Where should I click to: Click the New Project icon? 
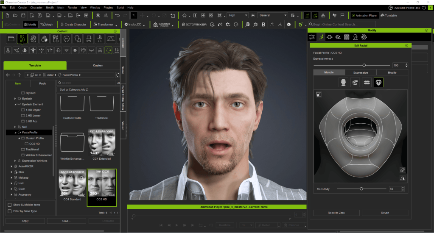pyautogui.click(x=8, y=16)
